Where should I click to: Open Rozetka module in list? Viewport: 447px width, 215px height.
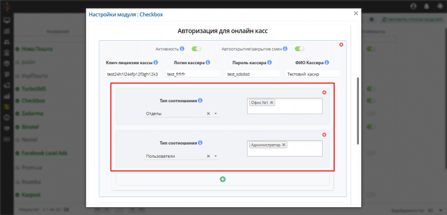tap(31, 182)
